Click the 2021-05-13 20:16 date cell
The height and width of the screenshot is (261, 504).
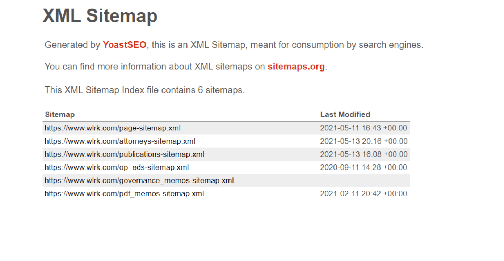pos(364,141)
